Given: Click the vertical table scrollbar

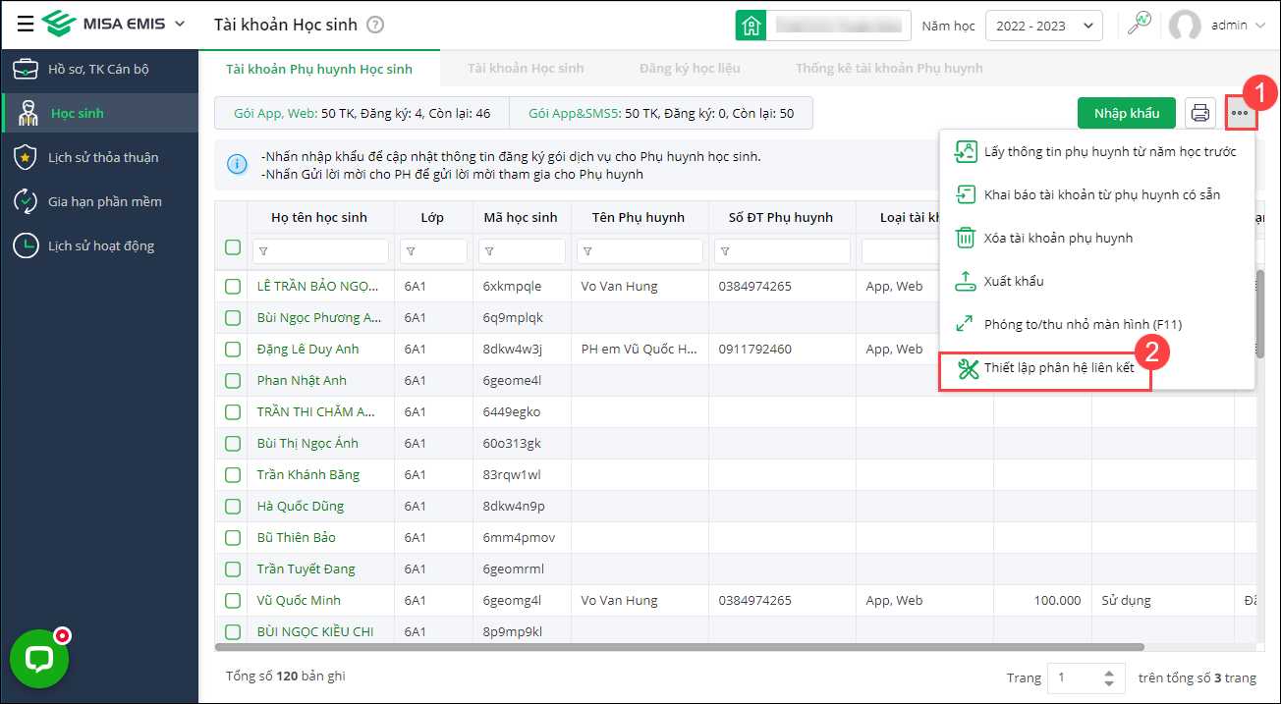Looking at the screenshot, I should [1260, 314].
